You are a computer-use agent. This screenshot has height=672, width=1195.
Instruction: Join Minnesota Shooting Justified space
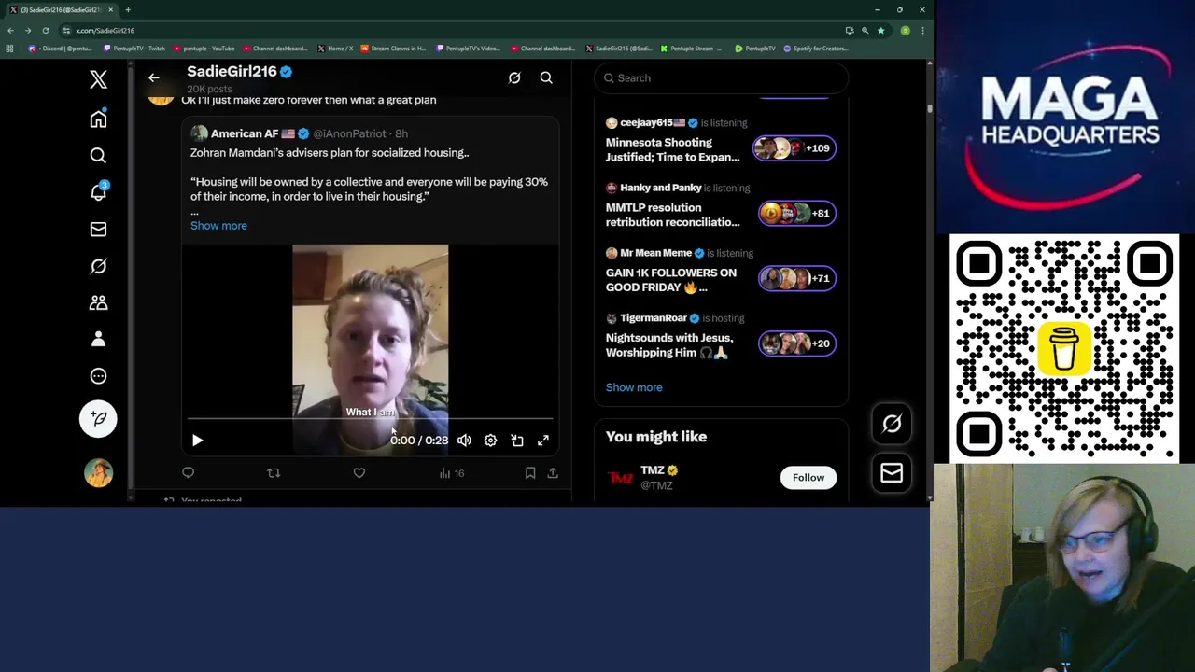[672, 149]
